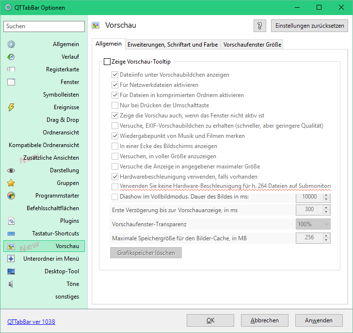Click the Töne speaker icon

(11, 284)
